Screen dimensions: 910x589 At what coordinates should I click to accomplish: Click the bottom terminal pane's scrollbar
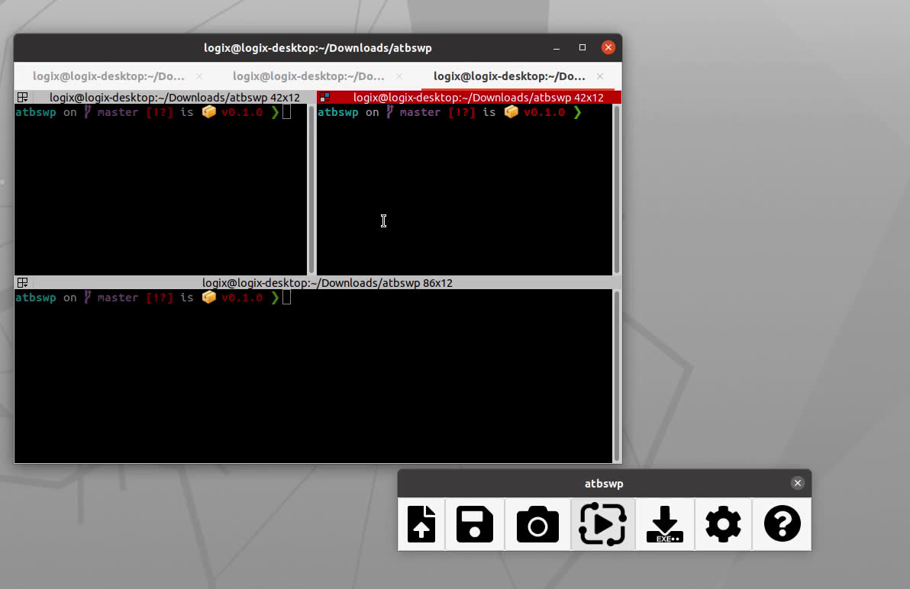[617, 374]
